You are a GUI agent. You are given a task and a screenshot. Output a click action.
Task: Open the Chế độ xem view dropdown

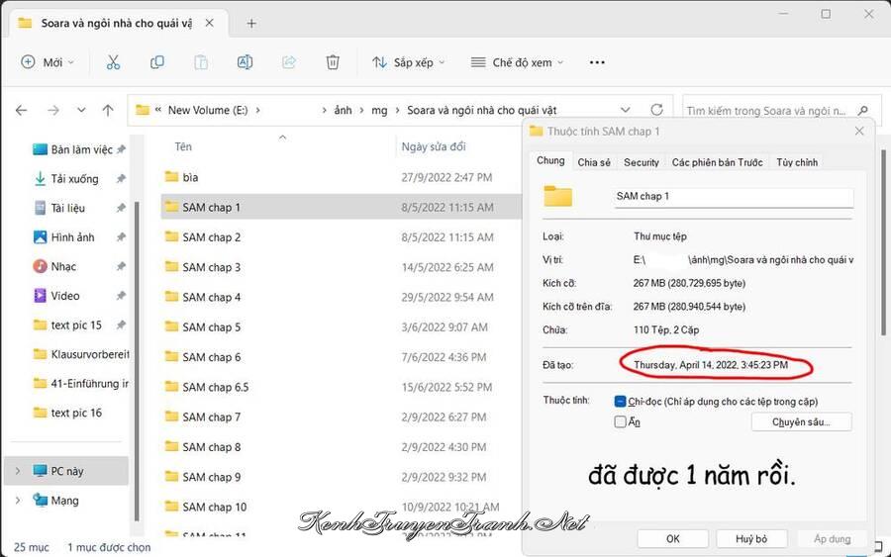coord(517,62)
